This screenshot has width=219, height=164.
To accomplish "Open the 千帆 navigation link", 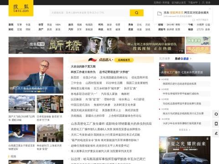I will tap(191, 25).
